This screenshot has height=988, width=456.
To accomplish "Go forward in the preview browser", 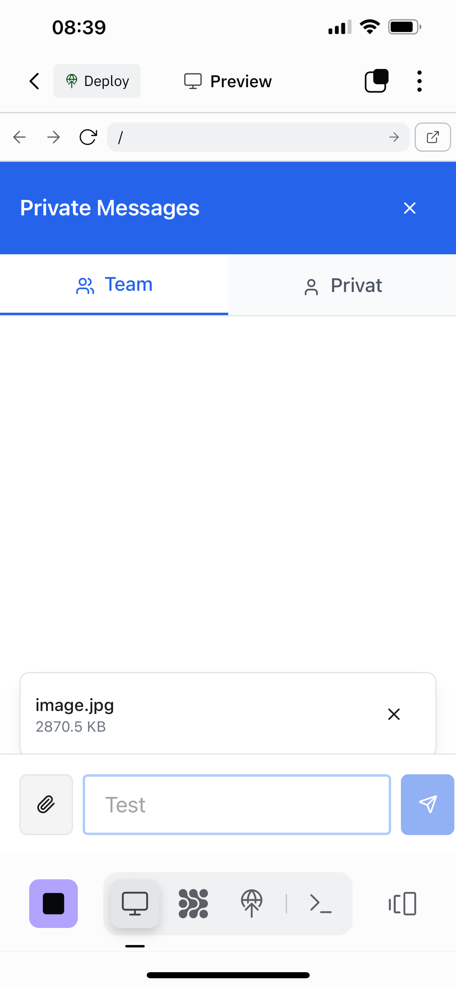I will coord(54,137).
